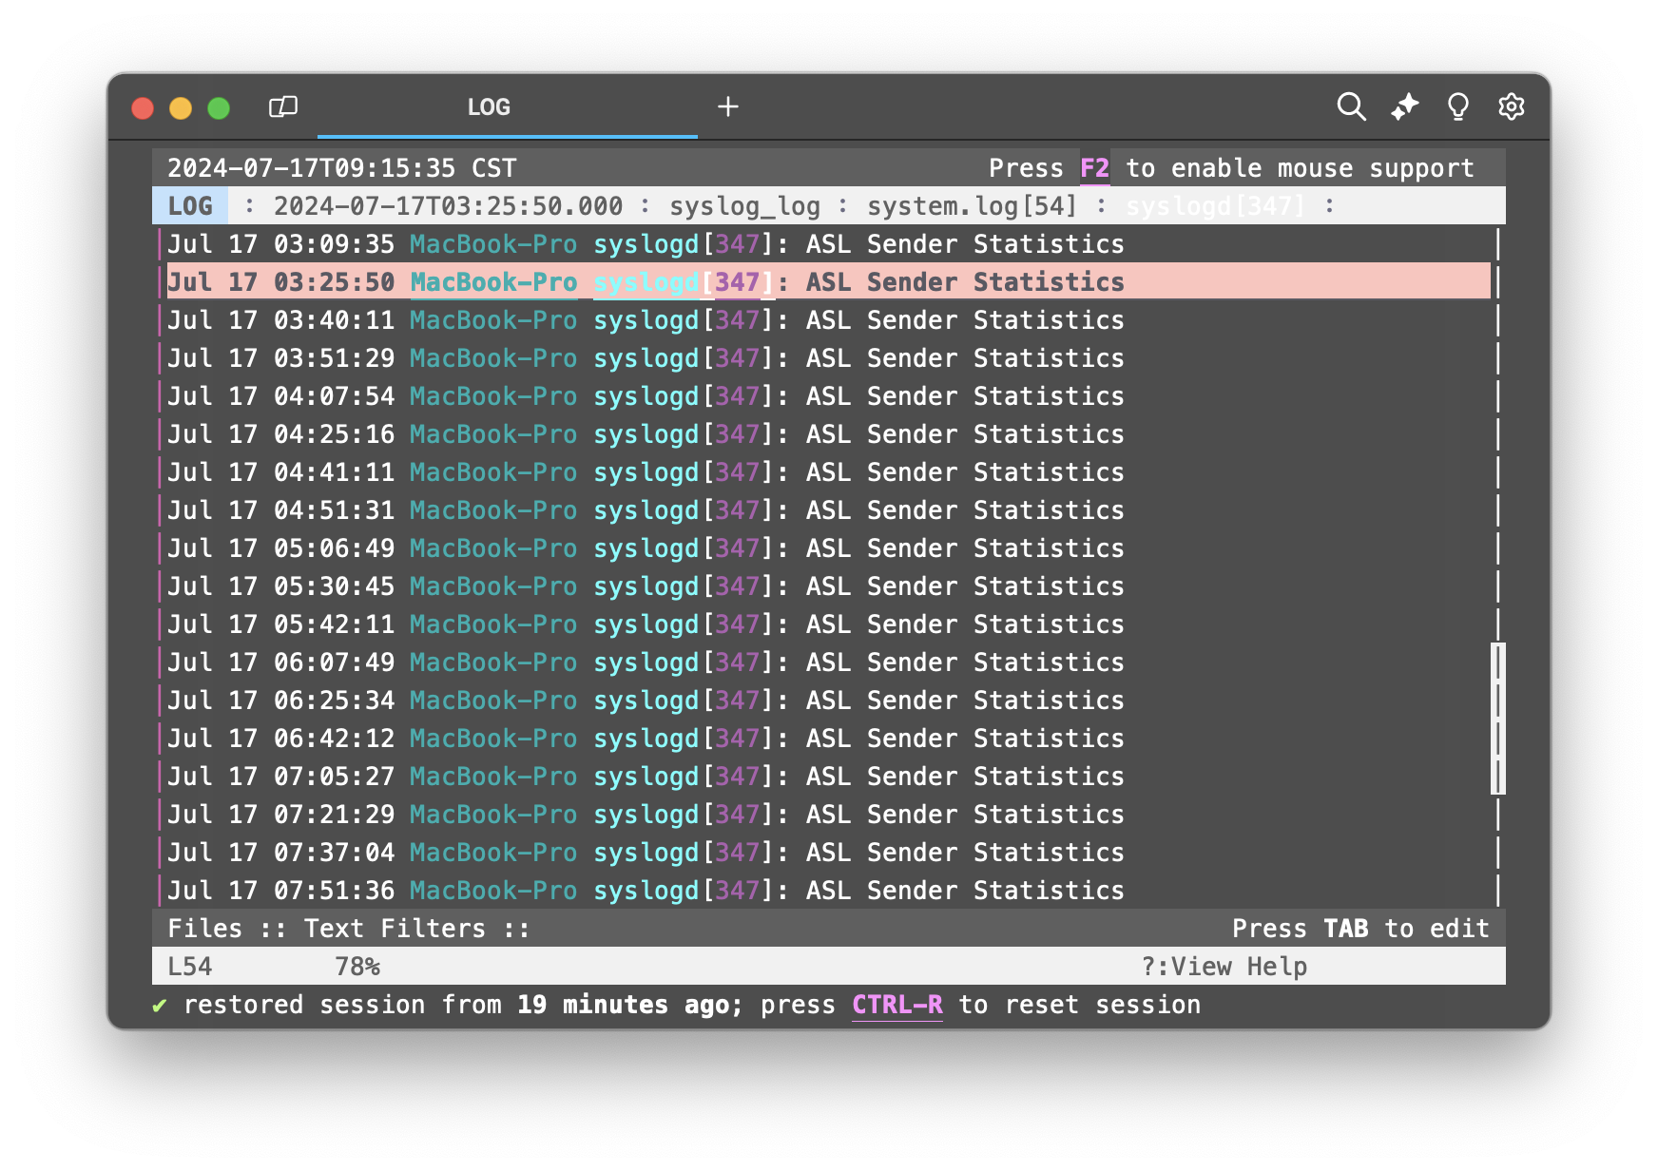Click the split pane icon
Screen dimensions: 1658x1171
[283, 106]
